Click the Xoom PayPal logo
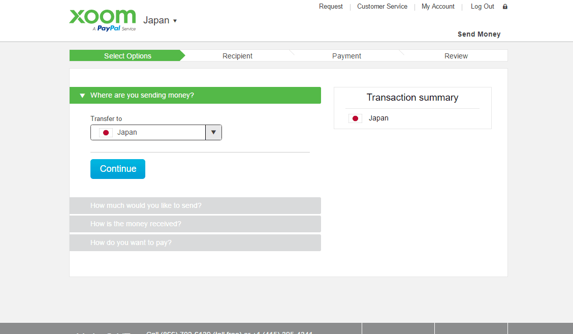This screenshot has width=573, height=334. point(103,19)
